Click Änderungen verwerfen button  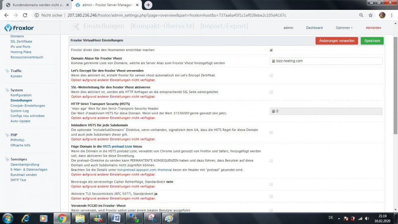pos(337,41)
